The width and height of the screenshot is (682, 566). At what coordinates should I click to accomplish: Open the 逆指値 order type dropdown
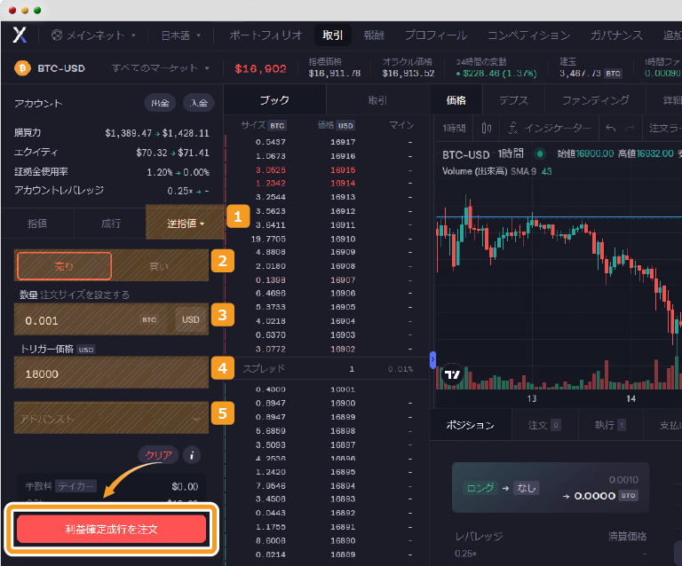point(186,224)
